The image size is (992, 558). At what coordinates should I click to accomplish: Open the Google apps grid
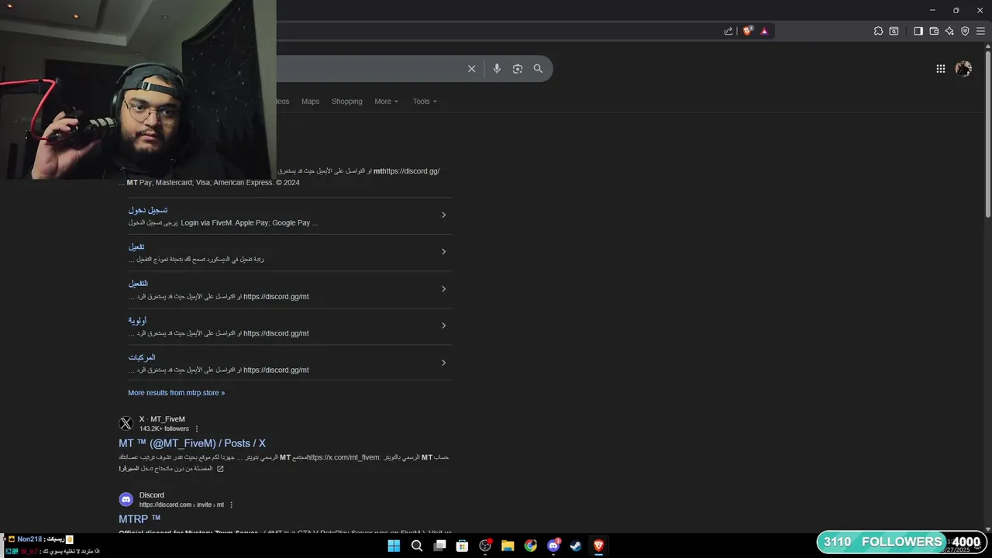click(940, 69)
